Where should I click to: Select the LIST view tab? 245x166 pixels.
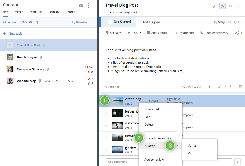pos(5,12)
